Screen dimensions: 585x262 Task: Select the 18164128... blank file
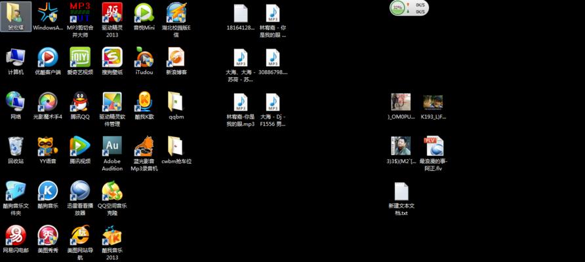pyautogui.click(x=241, y=17)
